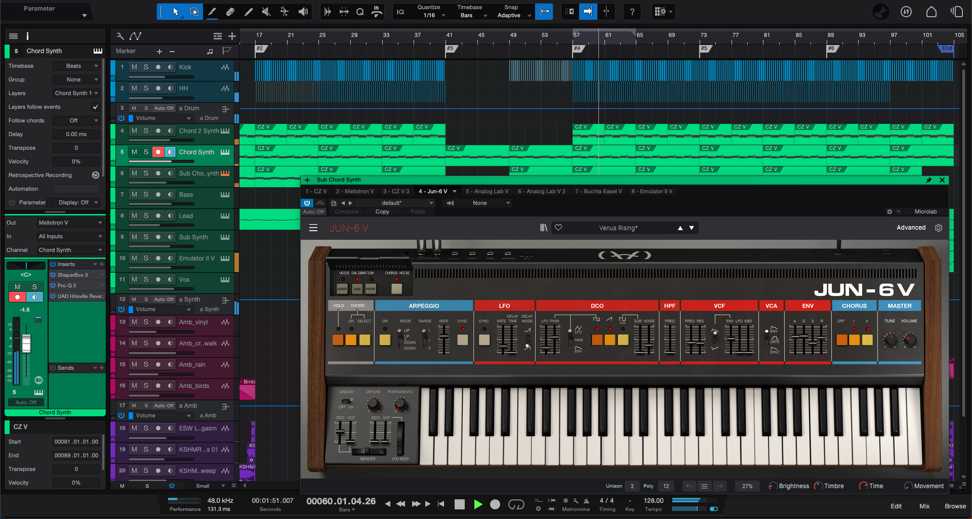Screen dimensions: 972x519
Task: Switch to the 1 - CZ V tab
Action: click(316, 191)
